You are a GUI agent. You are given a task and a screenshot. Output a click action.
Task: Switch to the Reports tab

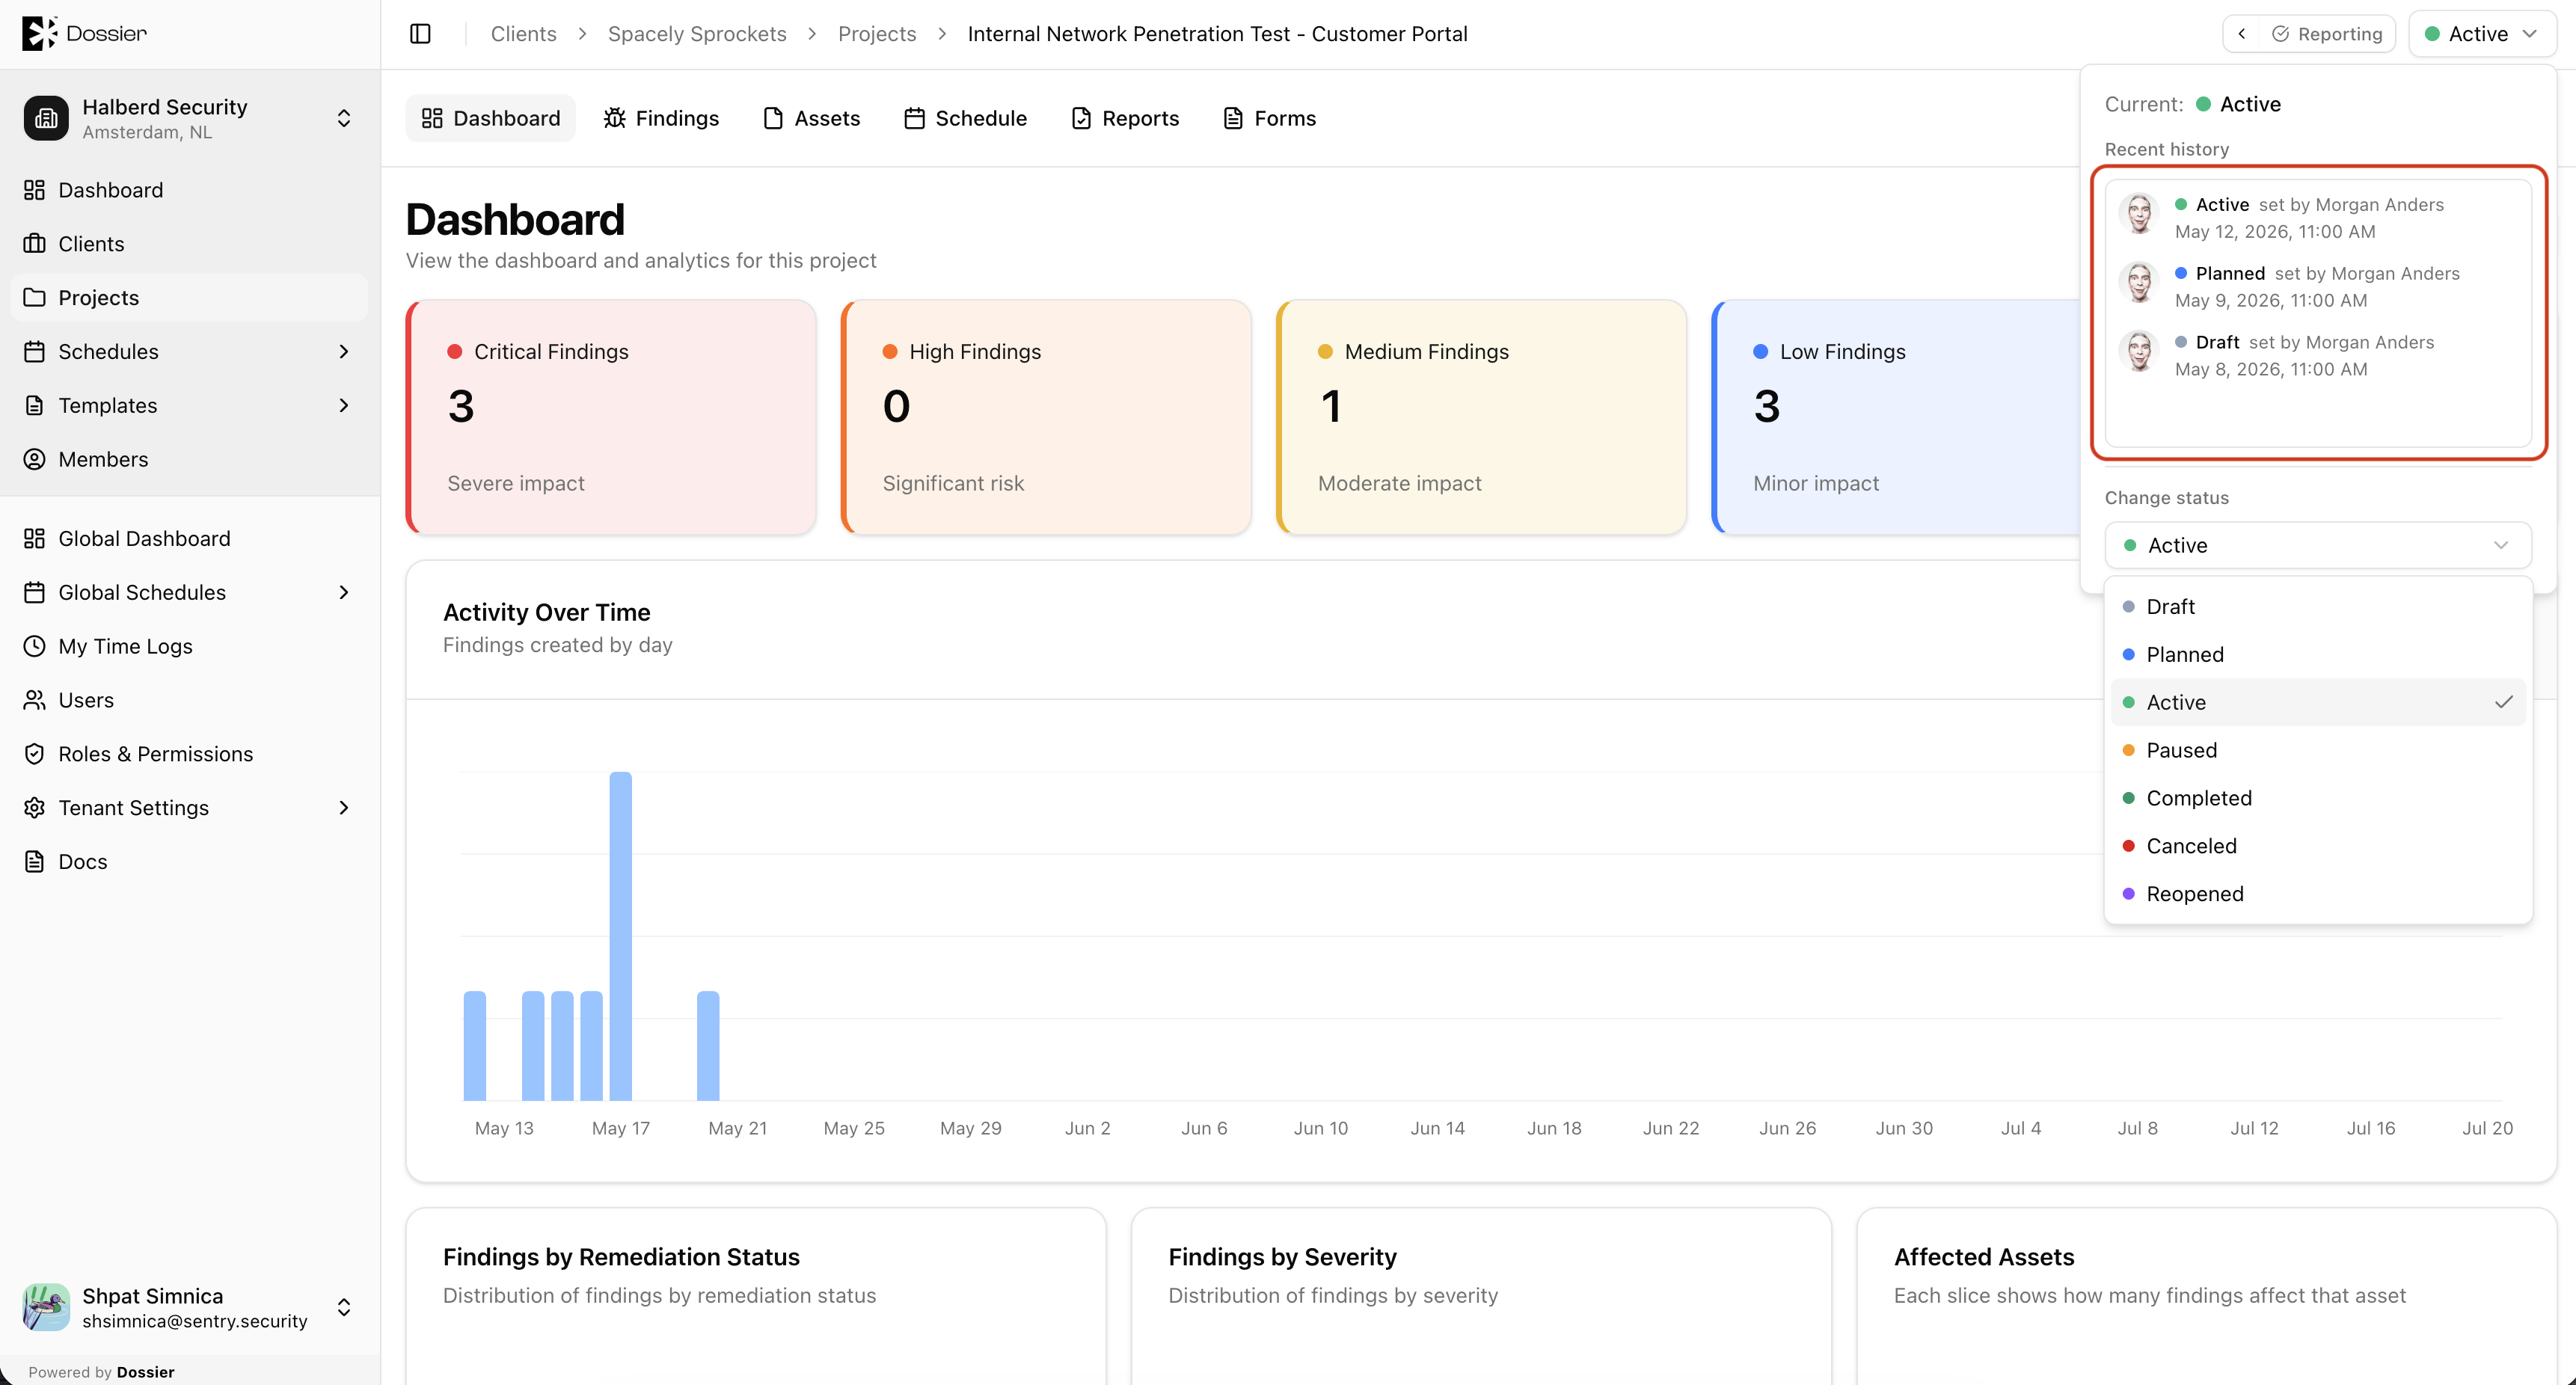click(x=1125, y=118)
